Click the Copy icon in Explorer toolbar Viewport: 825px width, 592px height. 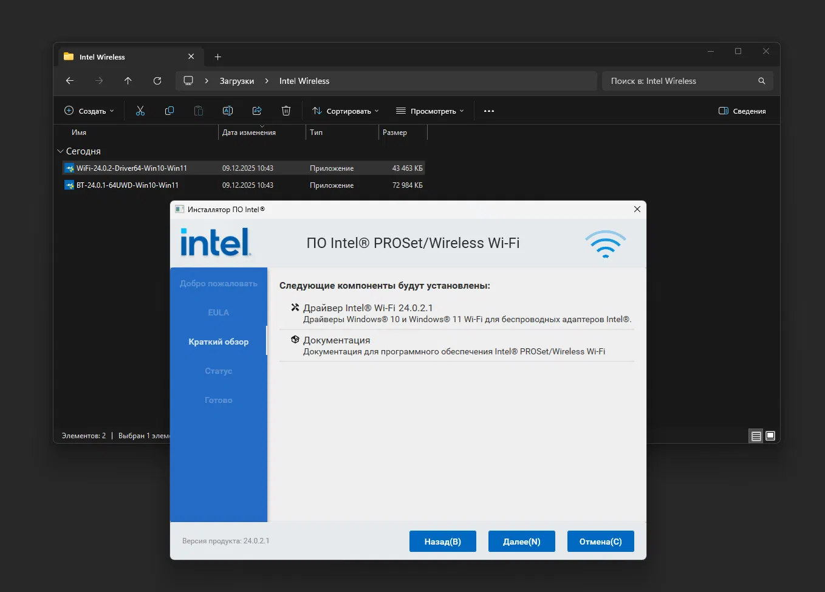tap(169, 111)
